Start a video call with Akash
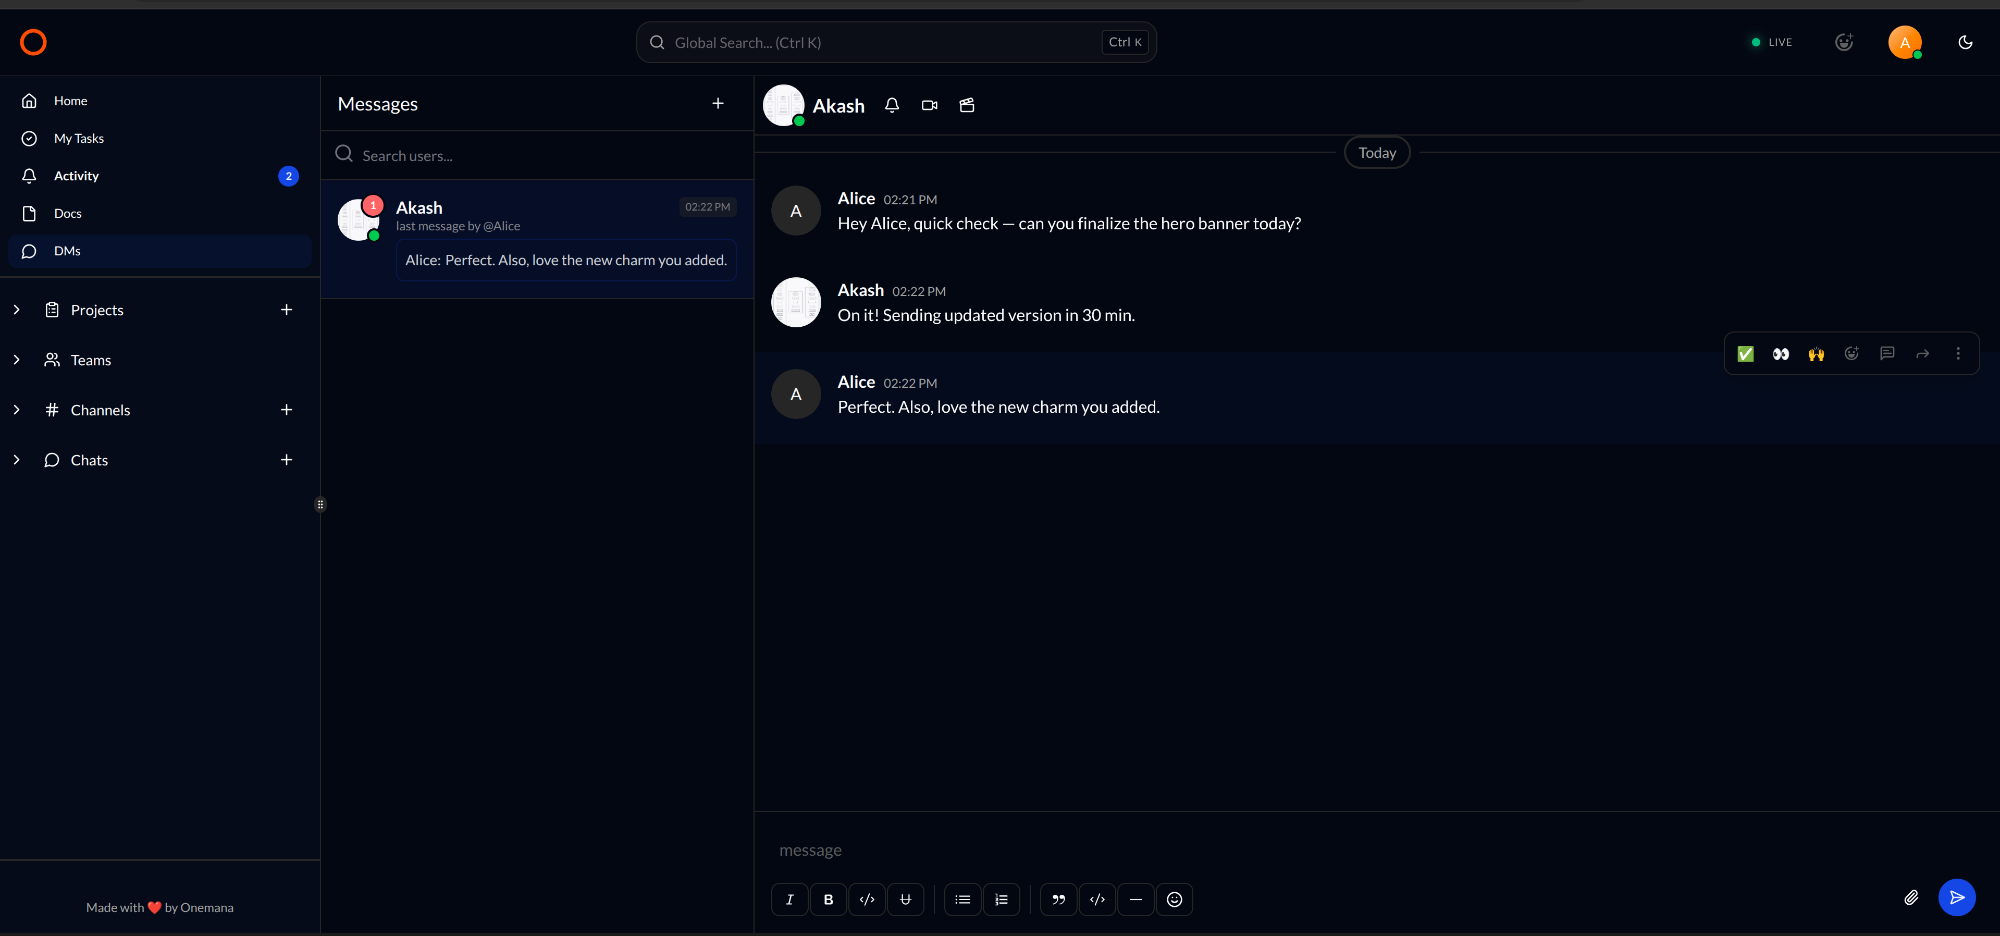This screenshot has height=936, width=2000. click(929, 106)
